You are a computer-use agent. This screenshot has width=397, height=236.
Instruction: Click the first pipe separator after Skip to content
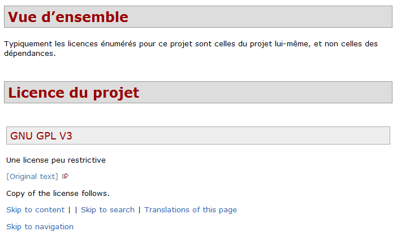point(69,210)
